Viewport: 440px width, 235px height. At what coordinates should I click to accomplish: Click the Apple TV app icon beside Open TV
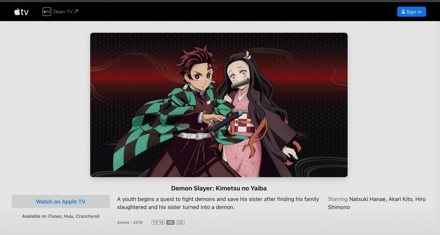pyautogui.click(x=46, y=12)
